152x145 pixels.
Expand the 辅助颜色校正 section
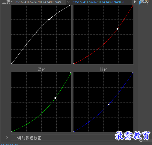pyautogui.click(x=7, y=138)
